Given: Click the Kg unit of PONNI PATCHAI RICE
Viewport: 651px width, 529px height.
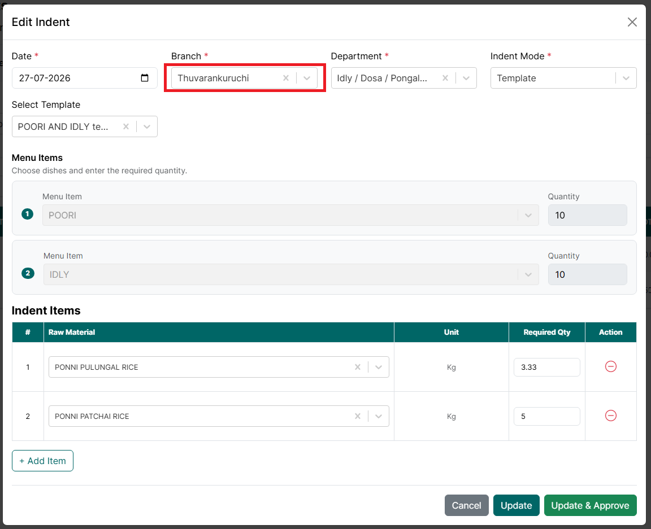Looking at the screenshot, I should (x=452, y=416).
